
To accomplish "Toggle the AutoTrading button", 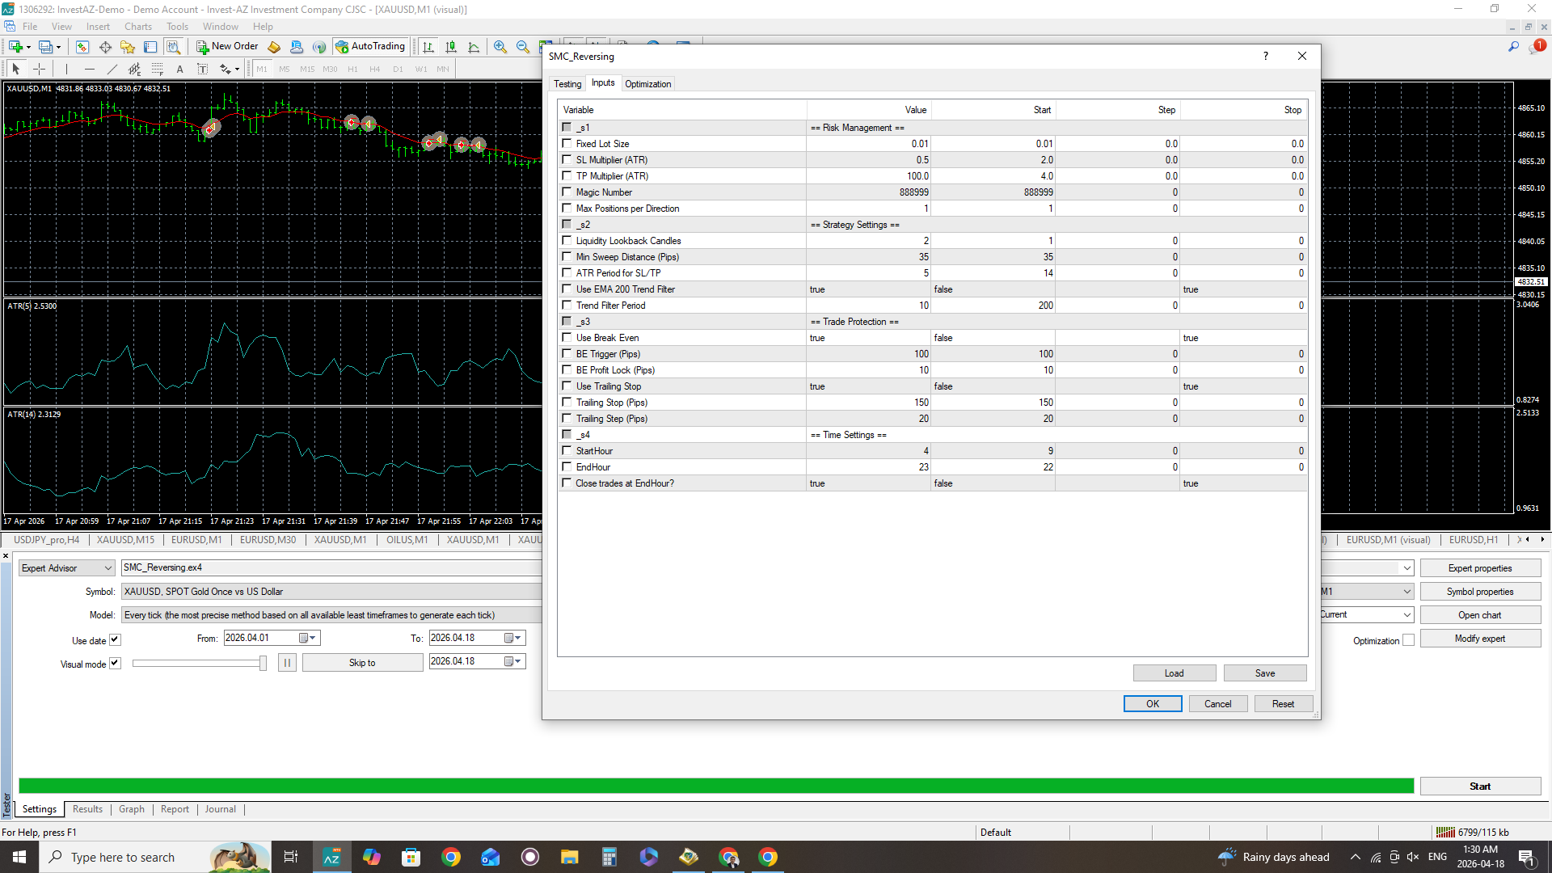I will 370,47.
